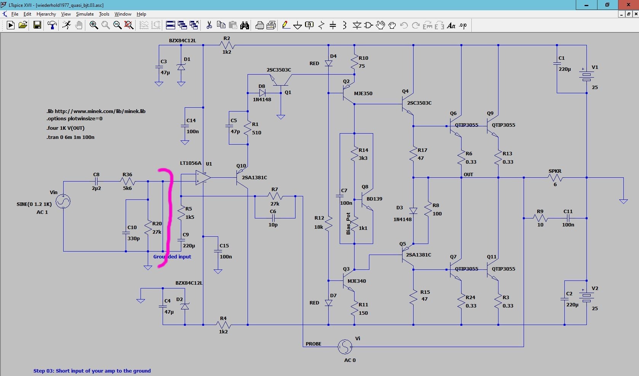Viewport: 639px width, 376px height.
Task: Minimize the inner schematic document window
Action: pyautogui.click(x=622, y=14)
